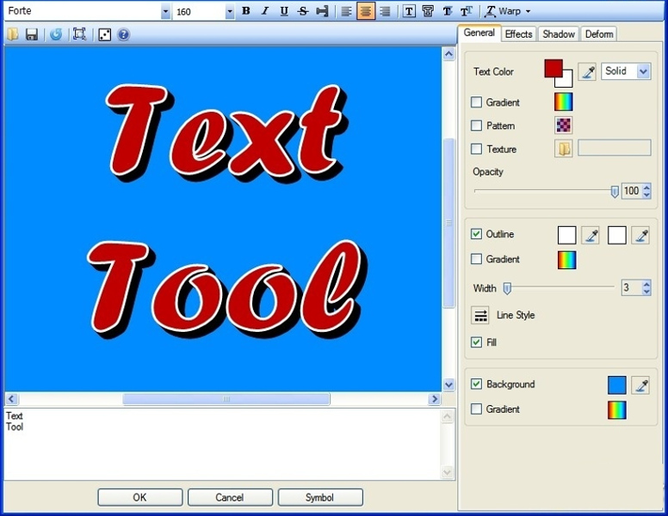Select the bold serif T style icon
The height and width of the screenshot is (516, 668).
448,11
